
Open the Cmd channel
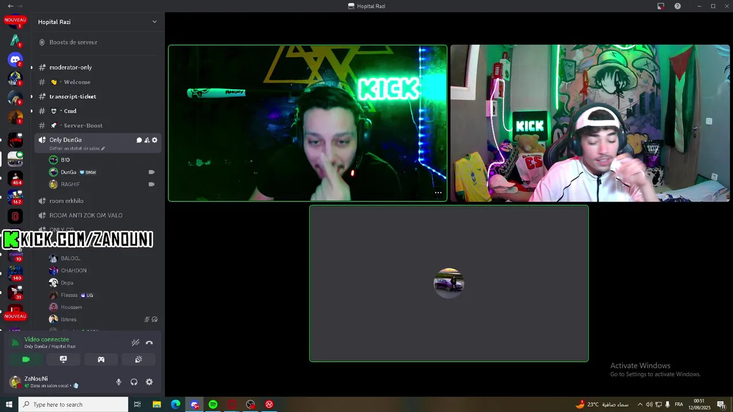70,111
